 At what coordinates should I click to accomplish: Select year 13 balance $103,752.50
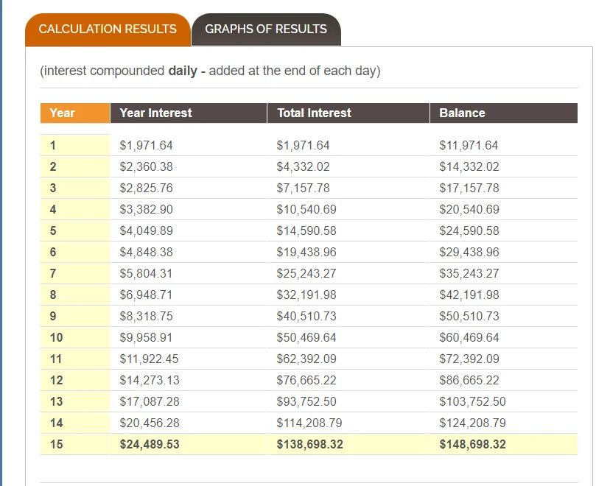pos(472,401)
